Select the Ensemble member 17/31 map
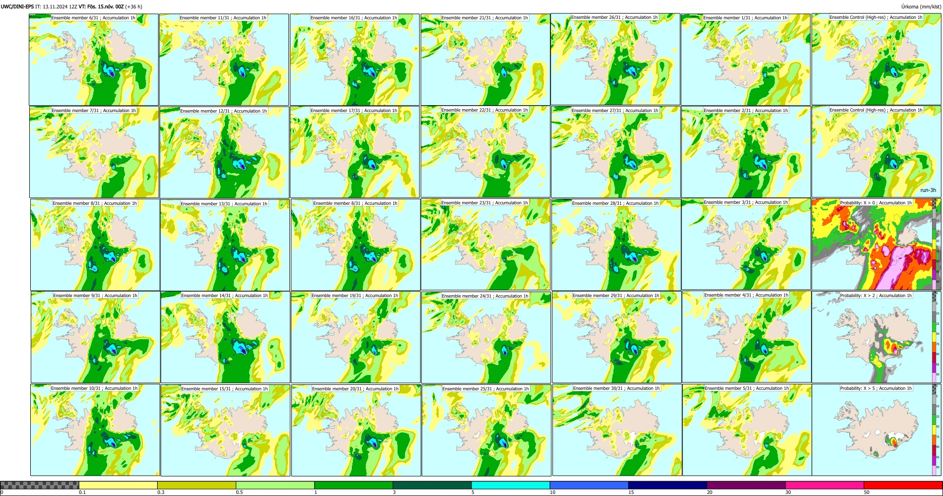This screenshot has height=496, width=943. point(355,152)
